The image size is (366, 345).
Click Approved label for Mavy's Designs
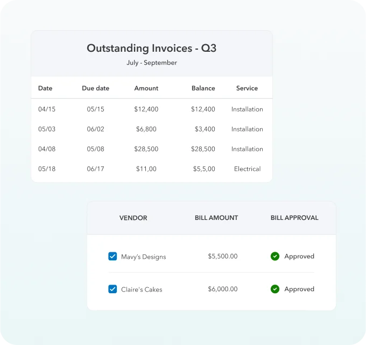point(299,257)
